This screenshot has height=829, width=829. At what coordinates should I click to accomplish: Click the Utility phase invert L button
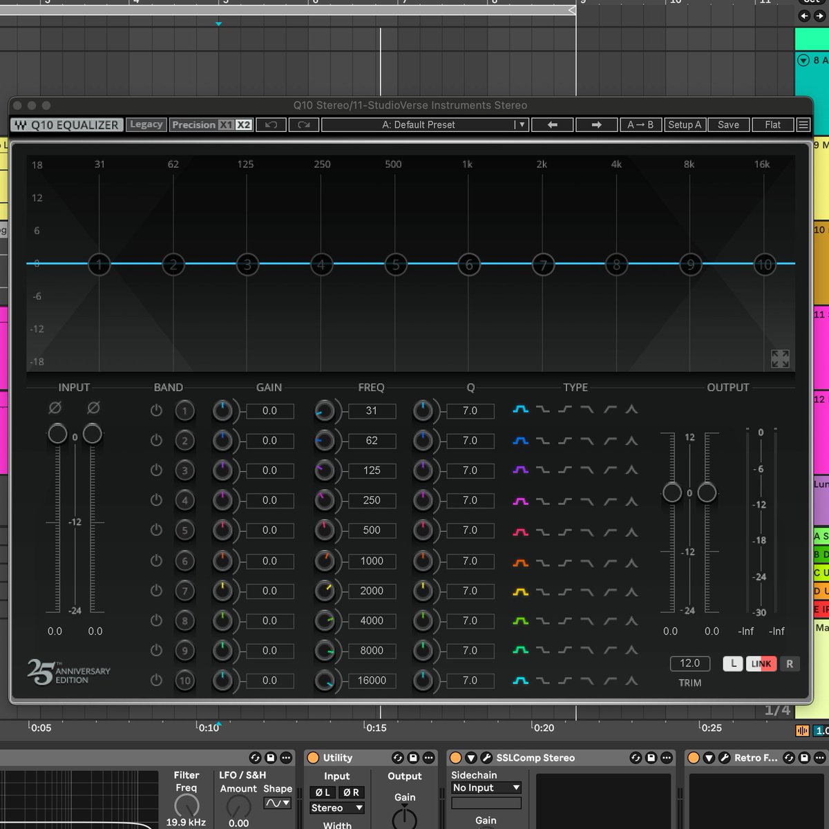(x=323, y=792)
